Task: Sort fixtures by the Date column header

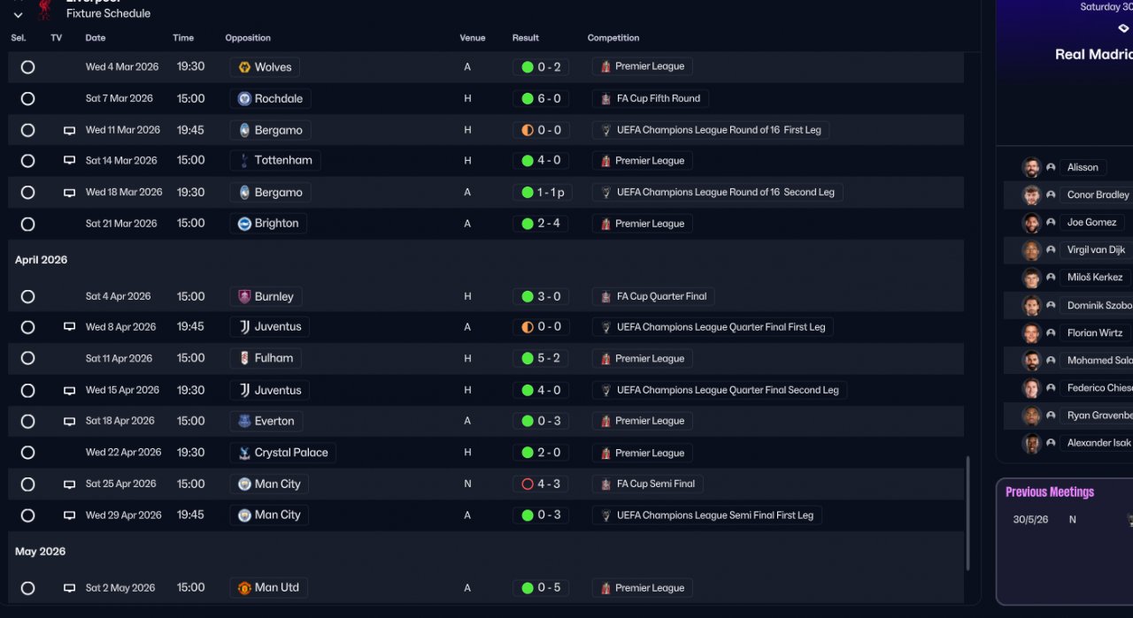Action: (96, 38)
